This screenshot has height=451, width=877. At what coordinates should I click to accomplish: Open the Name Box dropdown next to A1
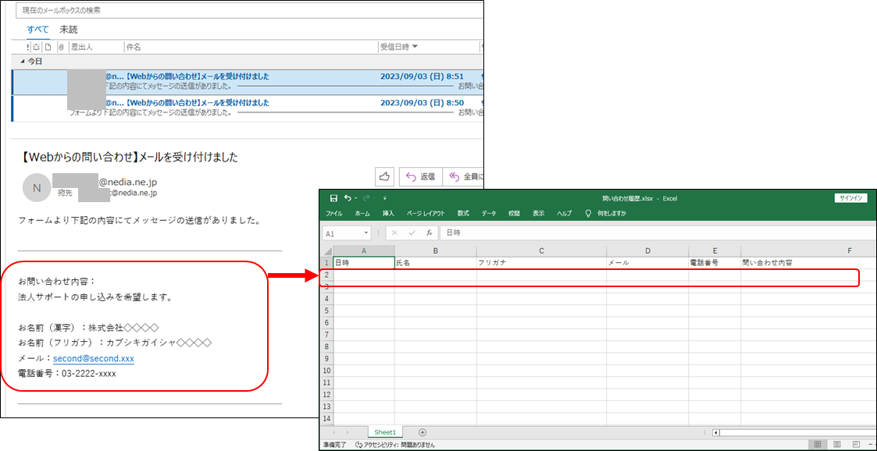point(366,233)
